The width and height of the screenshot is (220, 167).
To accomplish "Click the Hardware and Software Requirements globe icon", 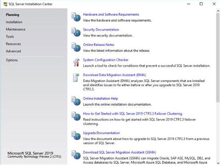I will click(x=76, y=17).
